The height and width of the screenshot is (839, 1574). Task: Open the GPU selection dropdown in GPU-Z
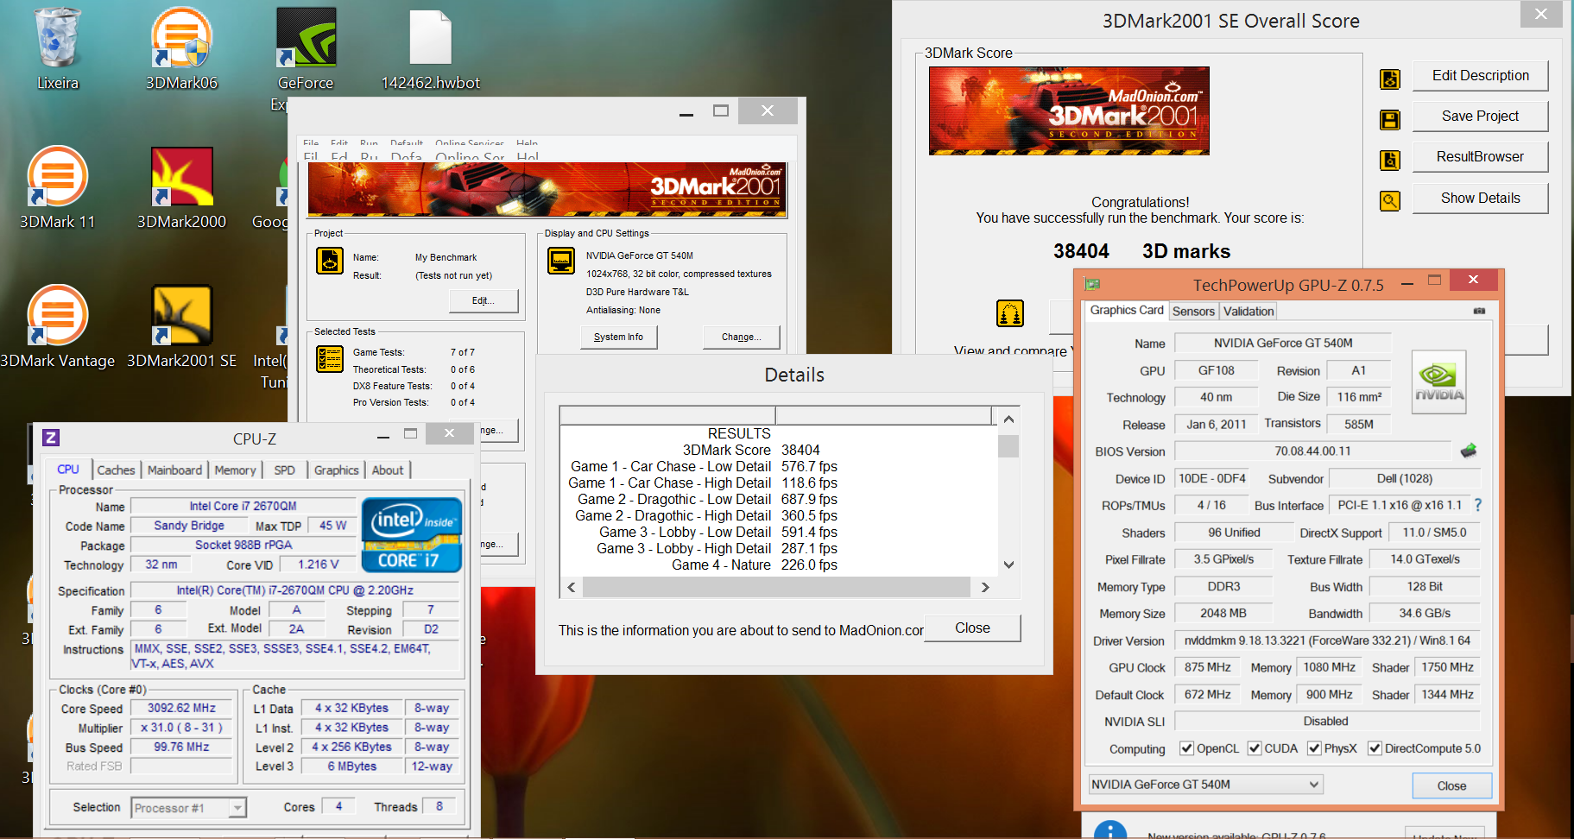click(1205, 785)
